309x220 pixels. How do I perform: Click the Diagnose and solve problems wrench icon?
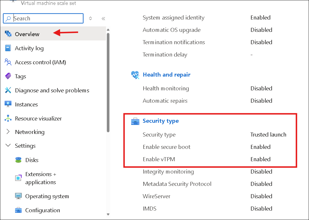tap(8, 90)
